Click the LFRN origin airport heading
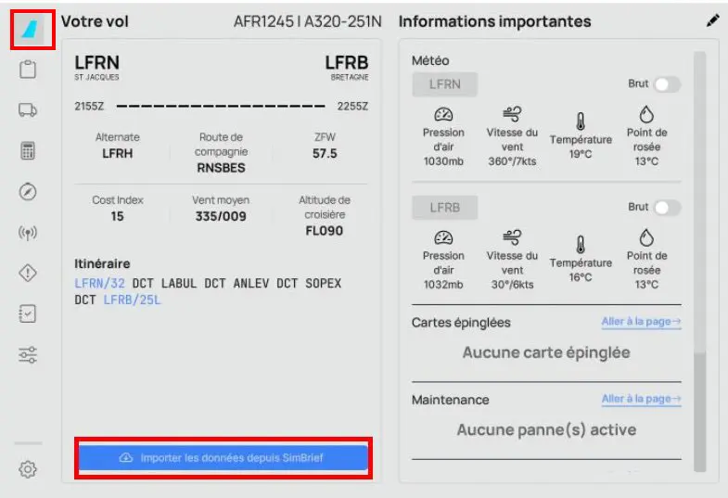Image resolution: width=728 pixels, height=498 pixels. [x=97, y=62]
